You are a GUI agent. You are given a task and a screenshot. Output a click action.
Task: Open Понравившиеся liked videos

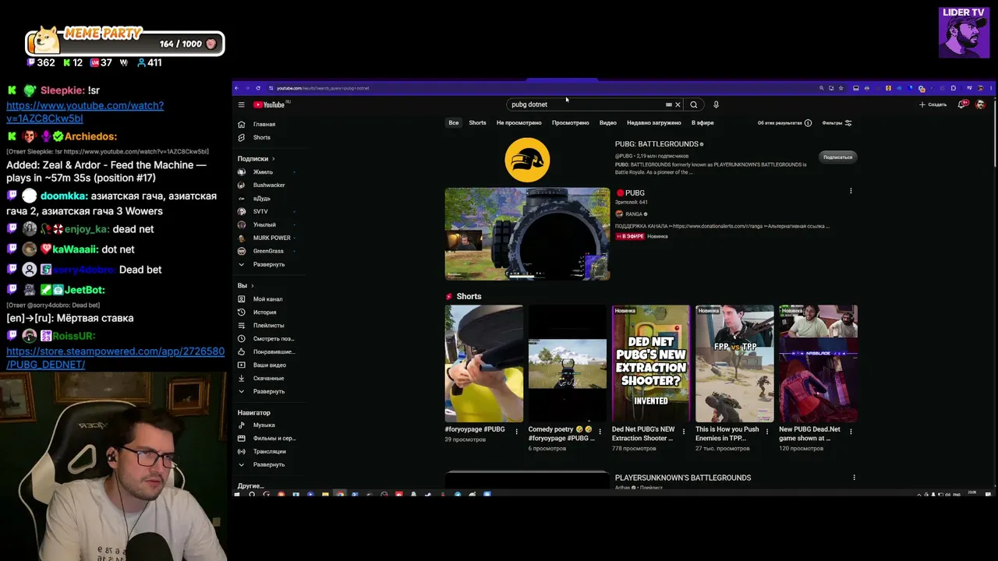(274, 352)
